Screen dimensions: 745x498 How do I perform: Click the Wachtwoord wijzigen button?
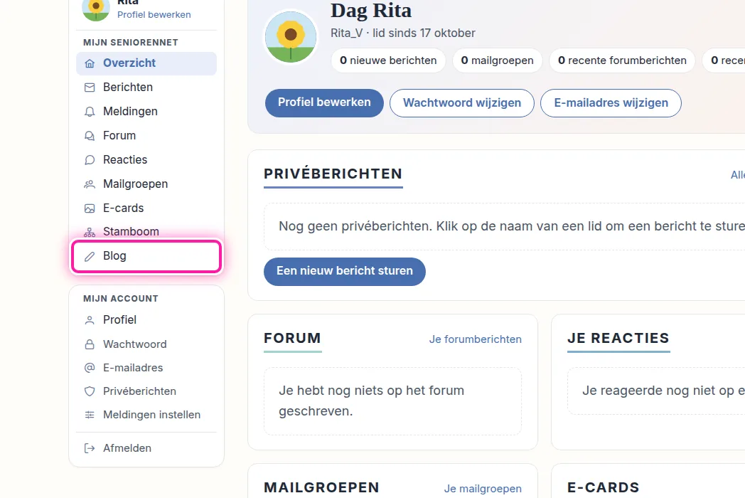pyautogui.click(x=462, y=102)
